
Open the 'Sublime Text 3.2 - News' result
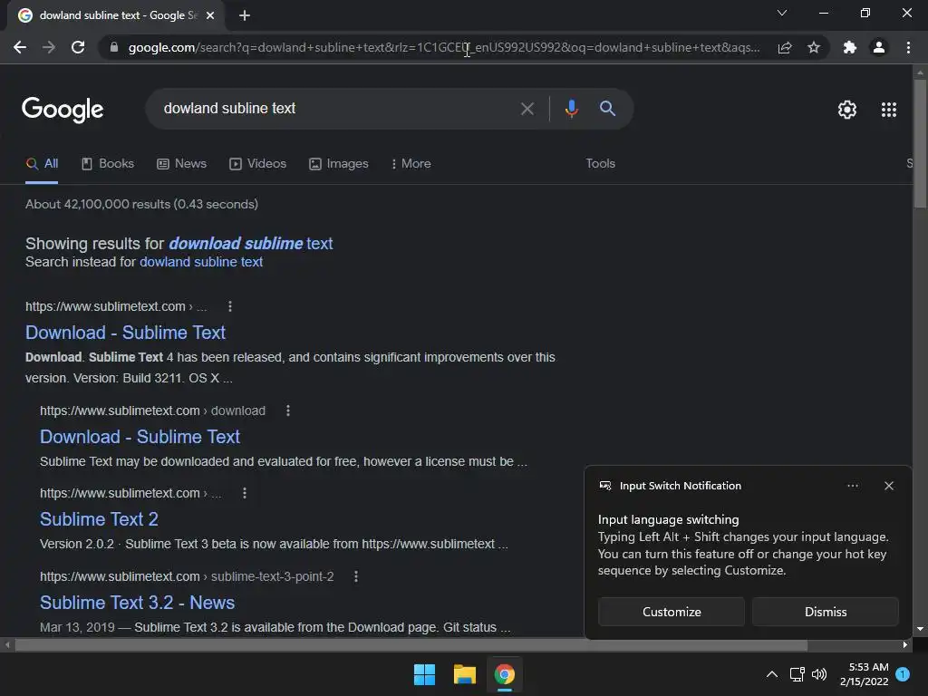tap(138, 603)
